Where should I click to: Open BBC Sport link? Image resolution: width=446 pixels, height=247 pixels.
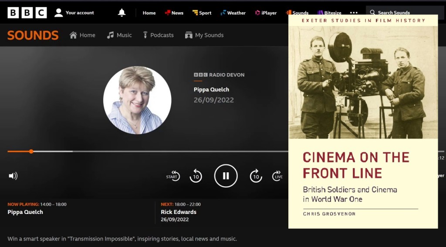click(x=202, y=13)
